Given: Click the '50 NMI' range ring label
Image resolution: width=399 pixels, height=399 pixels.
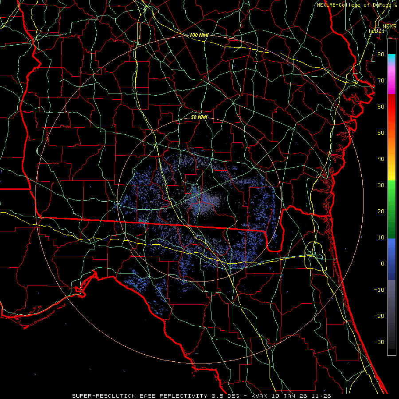Looking at the screenshot, I should tap(199, 117).
